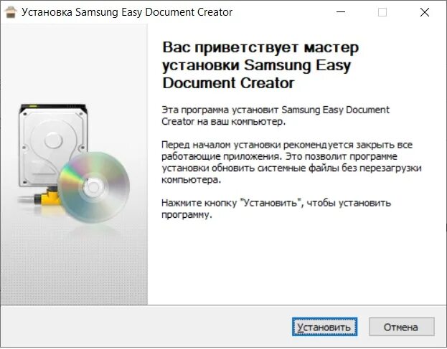447x349 pixels.
Task: Click the center hole of the CD
Action: tap(93, 187)
